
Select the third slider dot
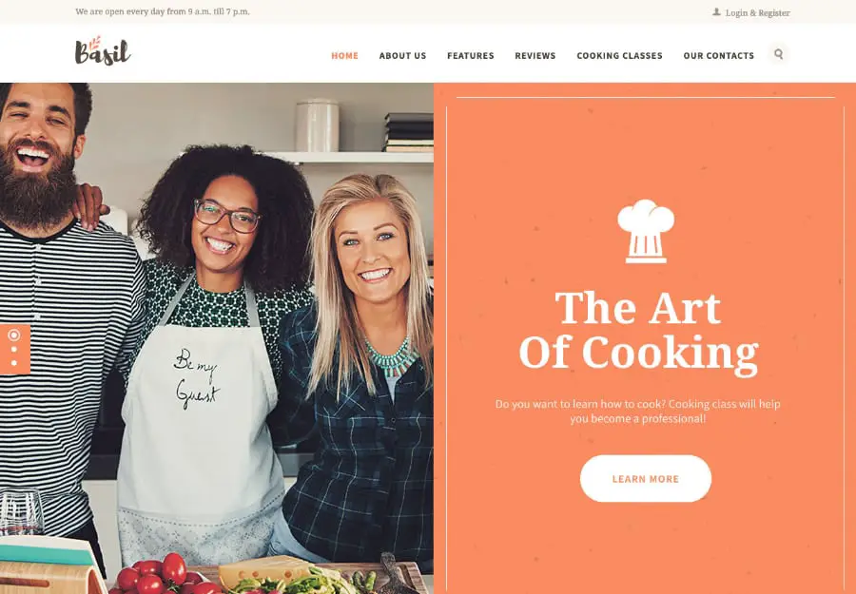pos(14,363)
